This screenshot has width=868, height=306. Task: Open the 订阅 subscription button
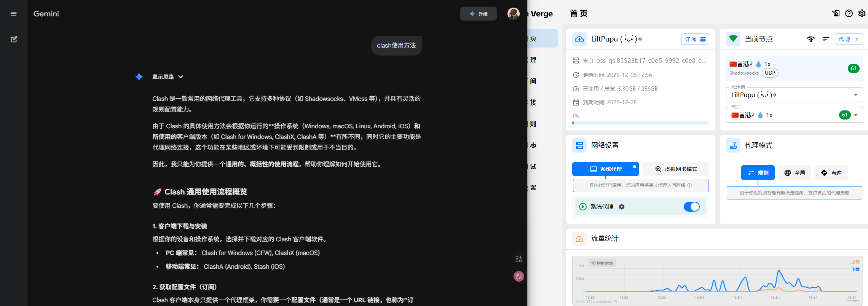[x=695, y=39]
